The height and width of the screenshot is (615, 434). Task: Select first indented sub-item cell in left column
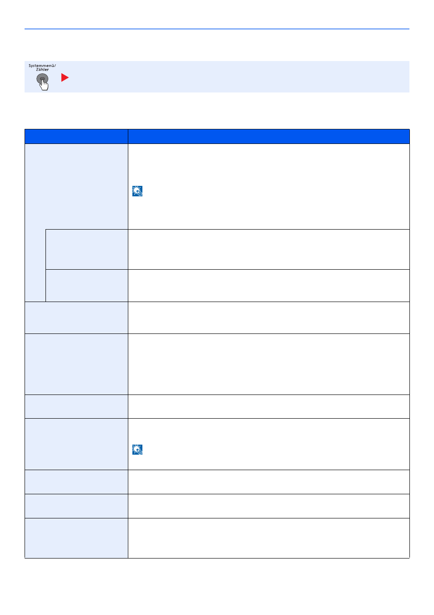coord(87,249)
